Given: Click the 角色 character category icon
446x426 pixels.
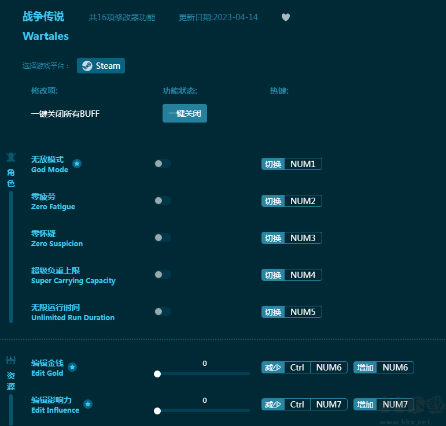Looking at the screenshot, I should click(x=11, y=157).
